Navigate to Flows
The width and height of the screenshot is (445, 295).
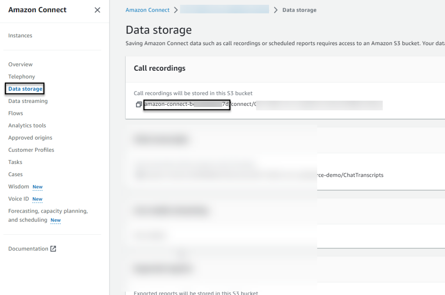pyautogui.click(x=16, y=113)
